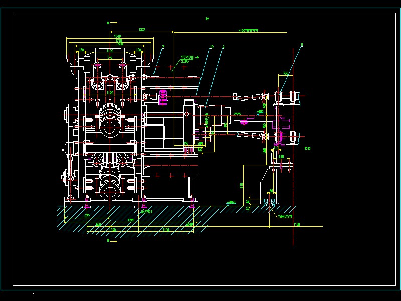
Task: Pick part callout number 2
Action: (223, 47)
